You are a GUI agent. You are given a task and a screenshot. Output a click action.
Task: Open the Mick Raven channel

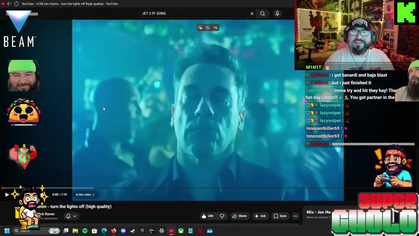pyautogui.click(x=46, y=214)
